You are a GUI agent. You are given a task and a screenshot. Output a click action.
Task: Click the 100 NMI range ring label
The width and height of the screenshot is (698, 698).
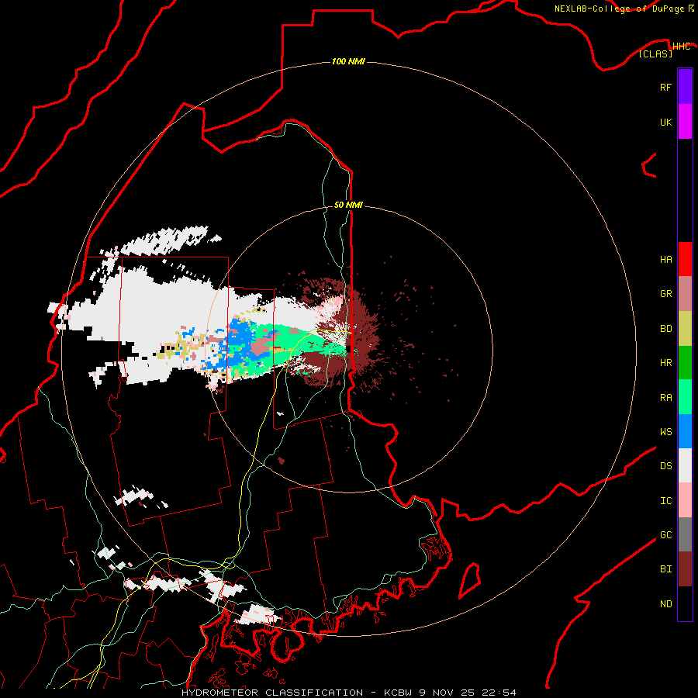coord(348,61)
